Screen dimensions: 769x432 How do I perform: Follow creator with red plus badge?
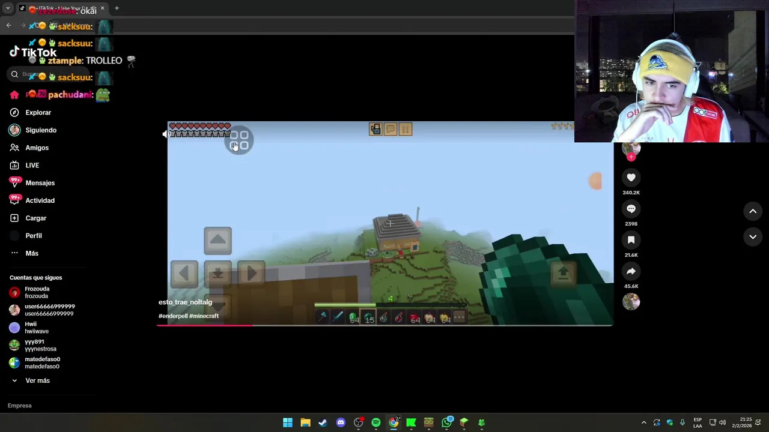pos(631,157)
